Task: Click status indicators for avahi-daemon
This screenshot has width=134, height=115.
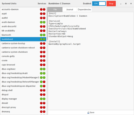Action: [43, 22]
